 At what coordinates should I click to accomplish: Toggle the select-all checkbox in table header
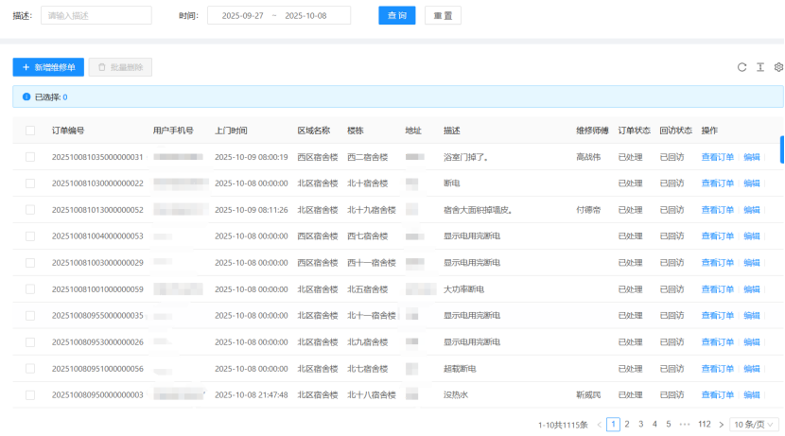click(x=30, y=131)
